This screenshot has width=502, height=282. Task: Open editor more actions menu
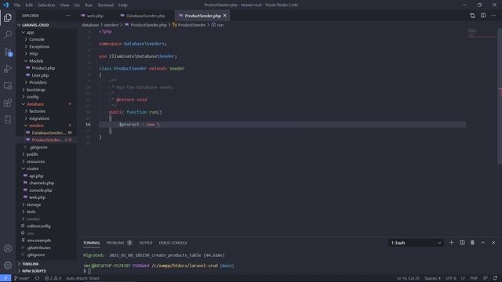[493, 16]
